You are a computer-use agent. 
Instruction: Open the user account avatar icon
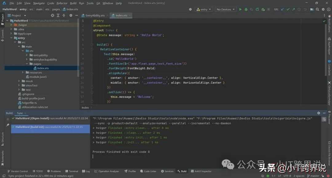(x=329, y=9)
